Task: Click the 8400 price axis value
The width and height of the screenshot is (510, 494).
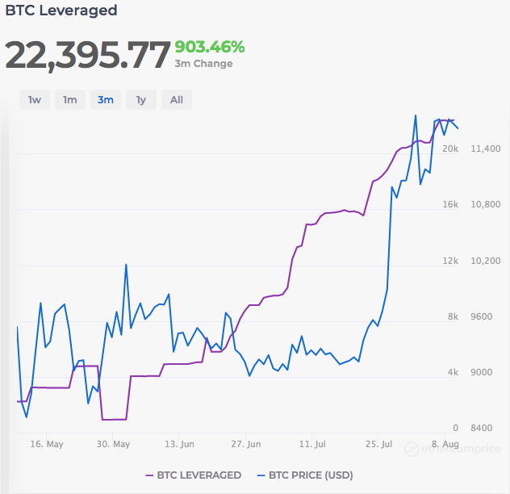Action: click(x=482, y=428)
